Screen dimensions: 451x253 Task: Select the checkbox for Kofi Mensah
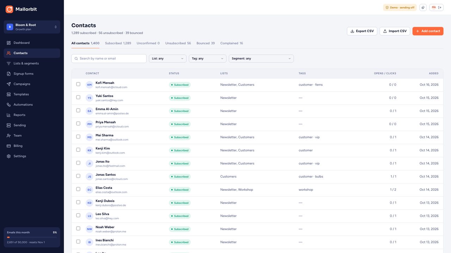point(78,84)
